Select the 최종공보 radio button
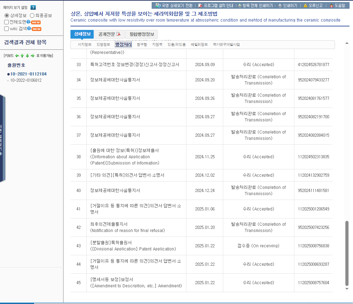Image resolution: width=353 pixels, height=304 pixels. 32,16
